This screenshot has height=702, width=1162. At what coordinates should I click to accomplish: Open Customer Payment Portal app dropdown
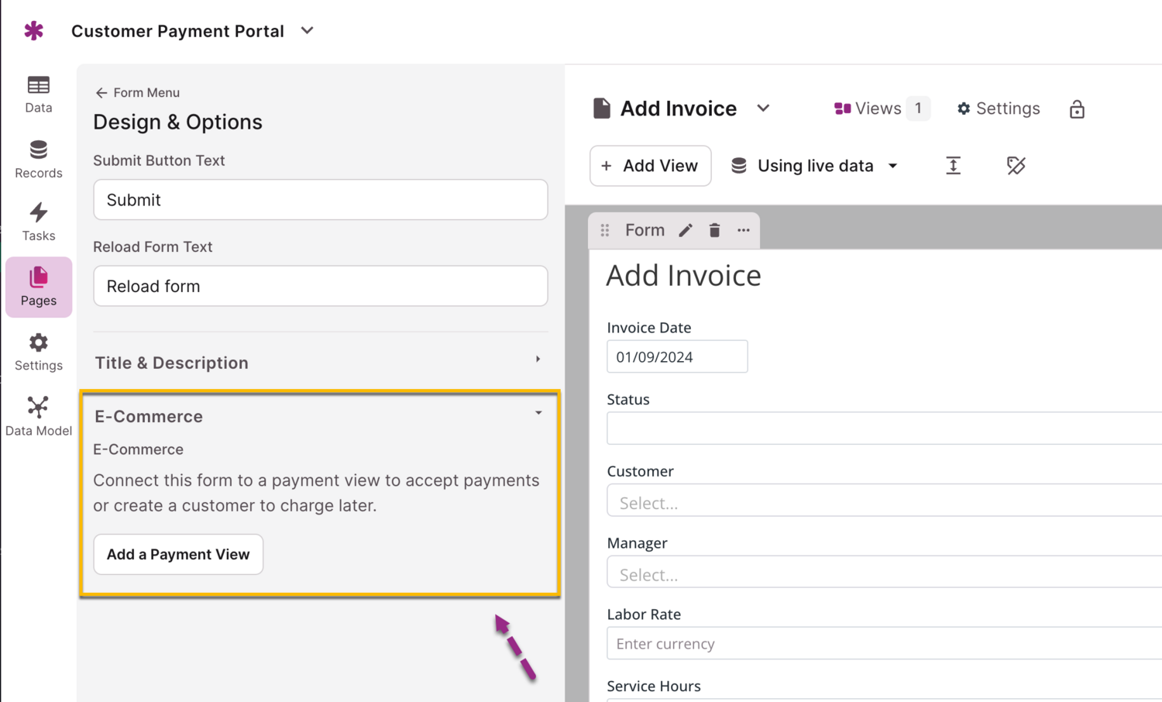tap(308, 31)
